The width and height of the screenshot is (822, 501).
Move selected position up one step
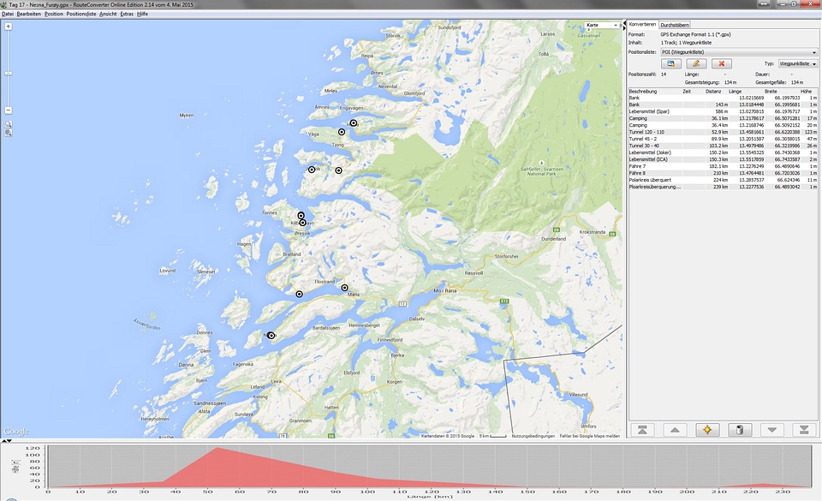pos(675,430)
